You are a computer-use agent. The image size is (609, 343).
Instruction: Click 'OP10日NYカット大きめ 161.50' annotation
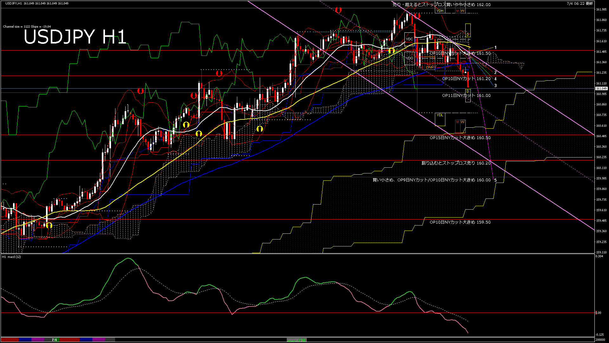(460, 53)
